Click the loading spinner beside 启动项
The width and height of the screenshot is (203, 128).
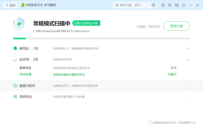(15, 60)
